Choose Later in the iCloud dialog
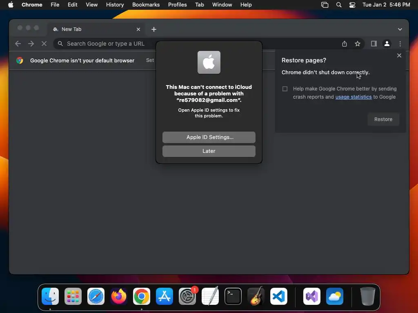Image resolution: width=418 pixels, height=313 pixels. click(209, 151)
